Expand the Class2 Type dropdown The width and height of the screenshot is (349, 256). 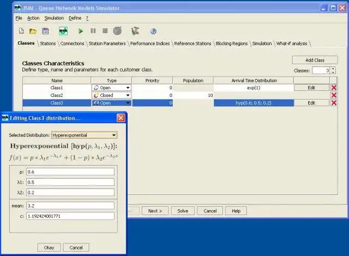point(128,95)
